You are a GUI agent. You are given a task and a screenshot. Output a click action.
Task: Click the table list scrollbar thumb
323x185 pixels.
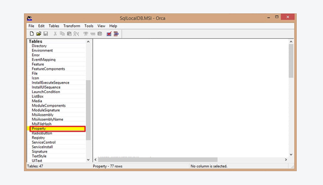(x=88, y=110)
